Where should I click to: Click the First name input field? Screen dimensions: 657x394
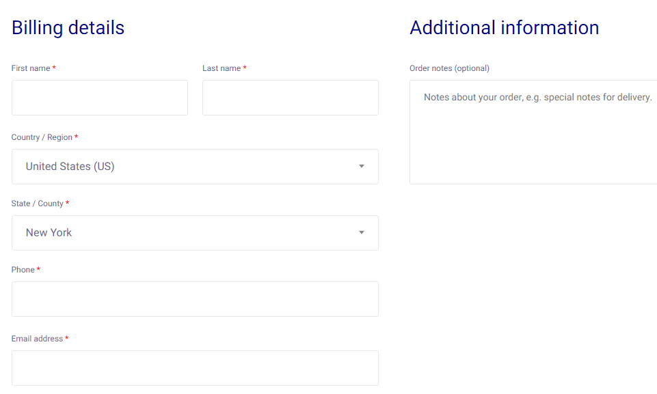click(99, 98)
